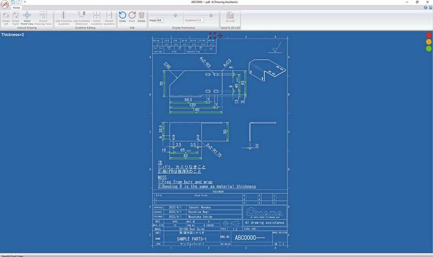Image resolution: width=433 pixels, height=257 pixels.
Task: Open the blue help question mark icon
Action: [x=425, y=8]
